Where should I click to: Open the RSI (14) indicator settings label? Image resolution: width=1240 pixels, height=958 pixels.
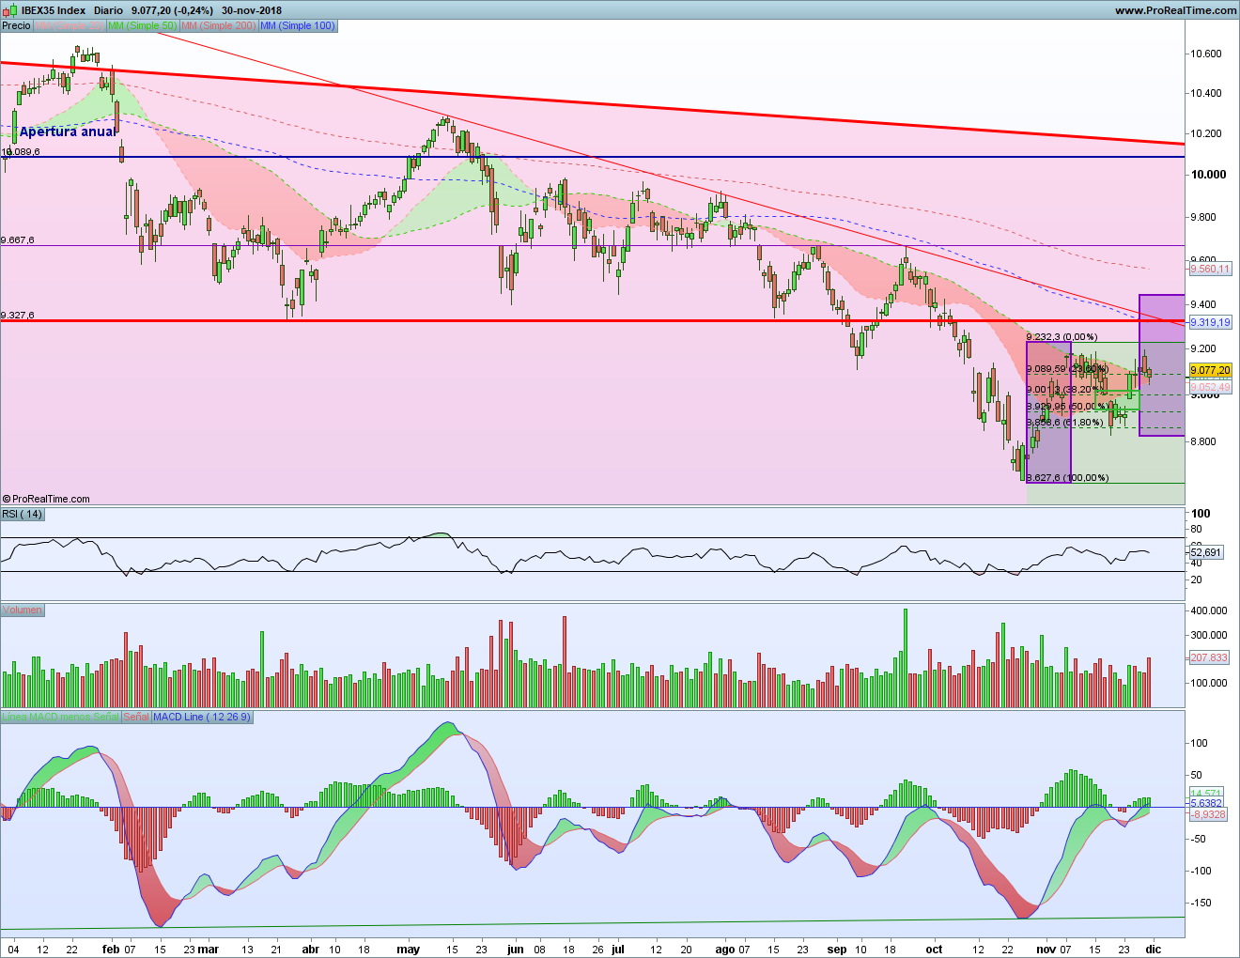coord(22,514)
